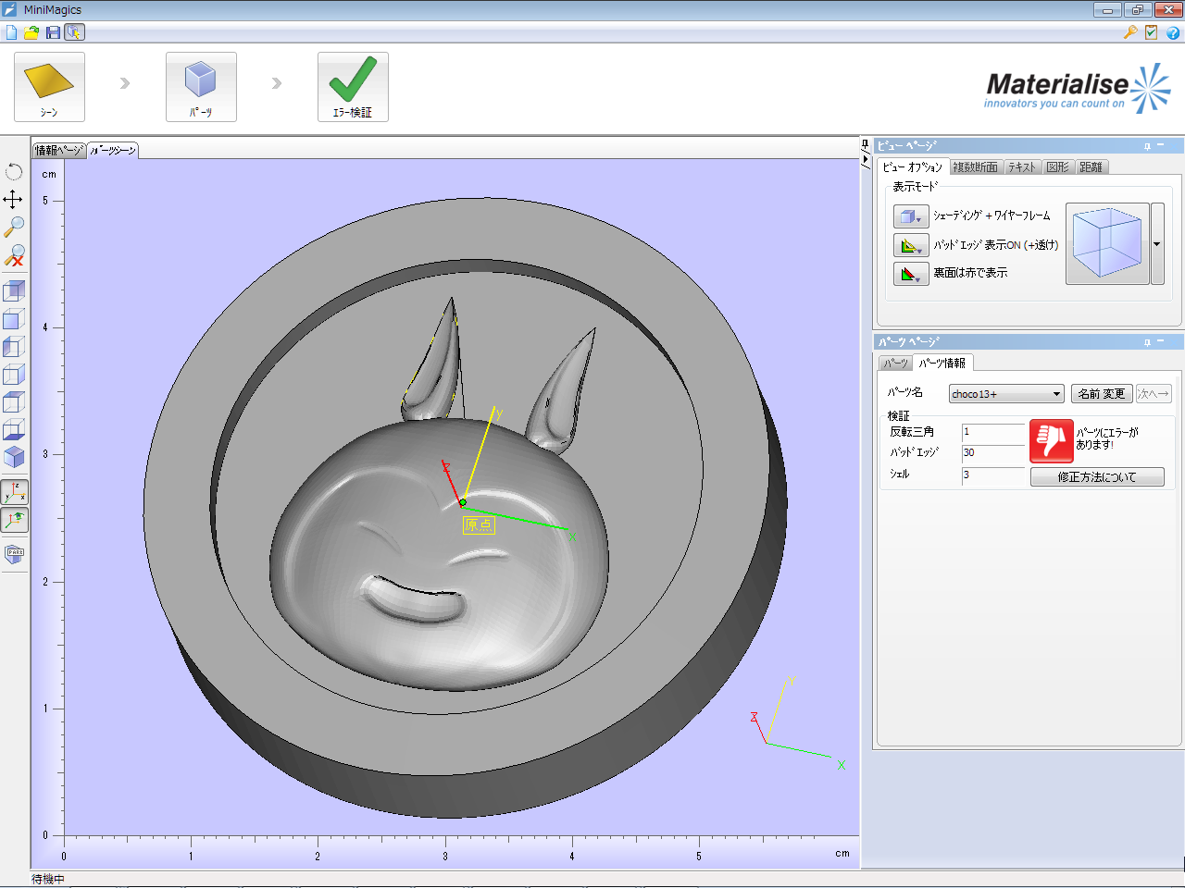Click the PART label icon in sidebar

[x=14, y=555]
